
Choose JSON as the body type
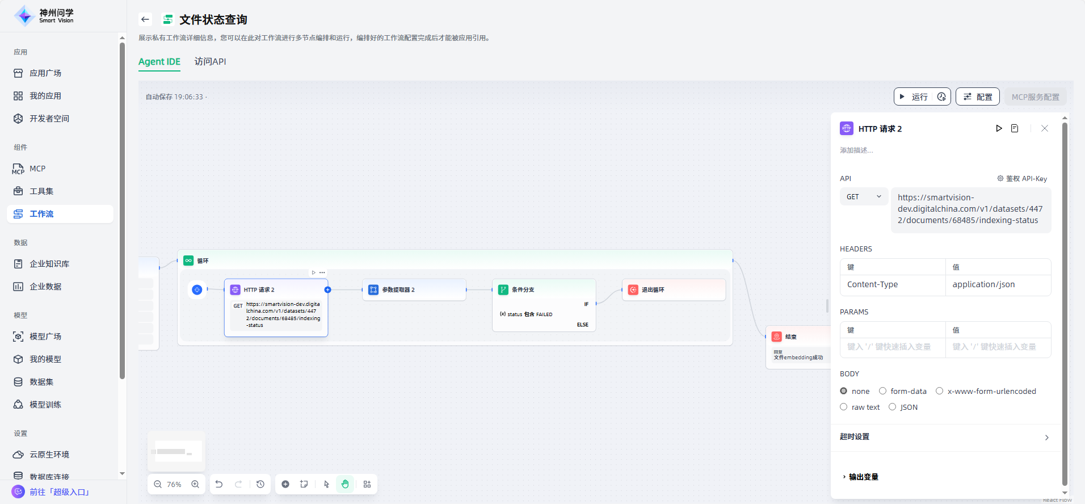893,407
